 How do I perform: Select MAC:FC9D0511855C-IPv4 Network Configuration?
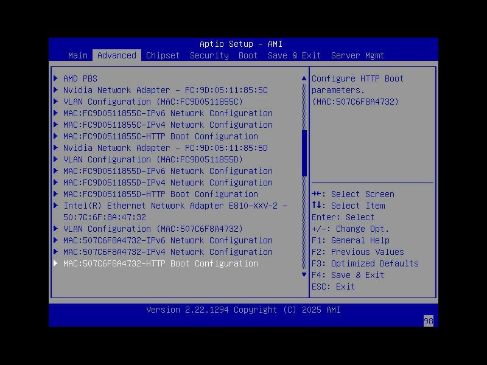168,125
